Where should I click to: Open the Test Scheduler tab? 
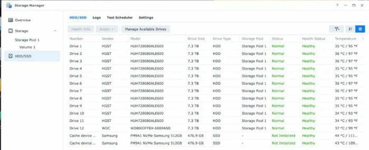click(x=120, y=18)
